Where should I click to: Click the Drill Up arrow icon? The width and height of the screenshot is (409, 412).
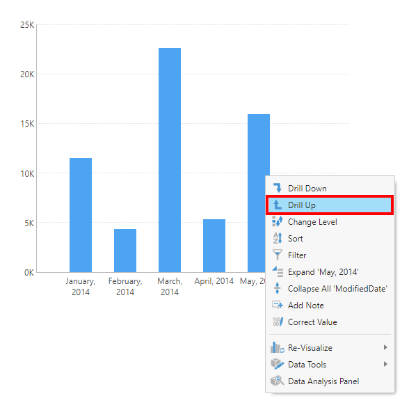[x=277, y=205]
